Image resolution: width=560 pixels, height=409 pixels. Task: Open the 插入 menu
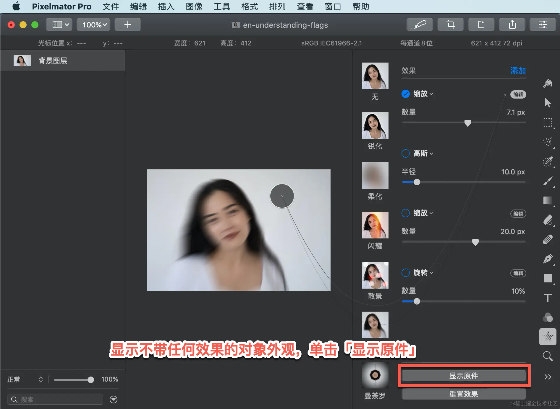(166, 6)
